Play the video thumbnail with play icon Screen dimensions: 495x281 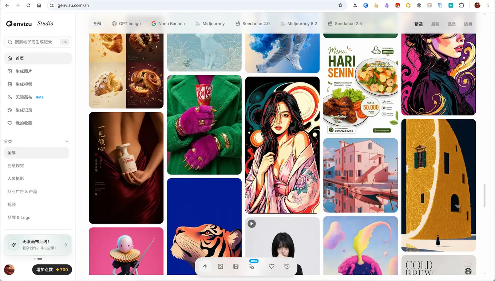tap(252, 224)
